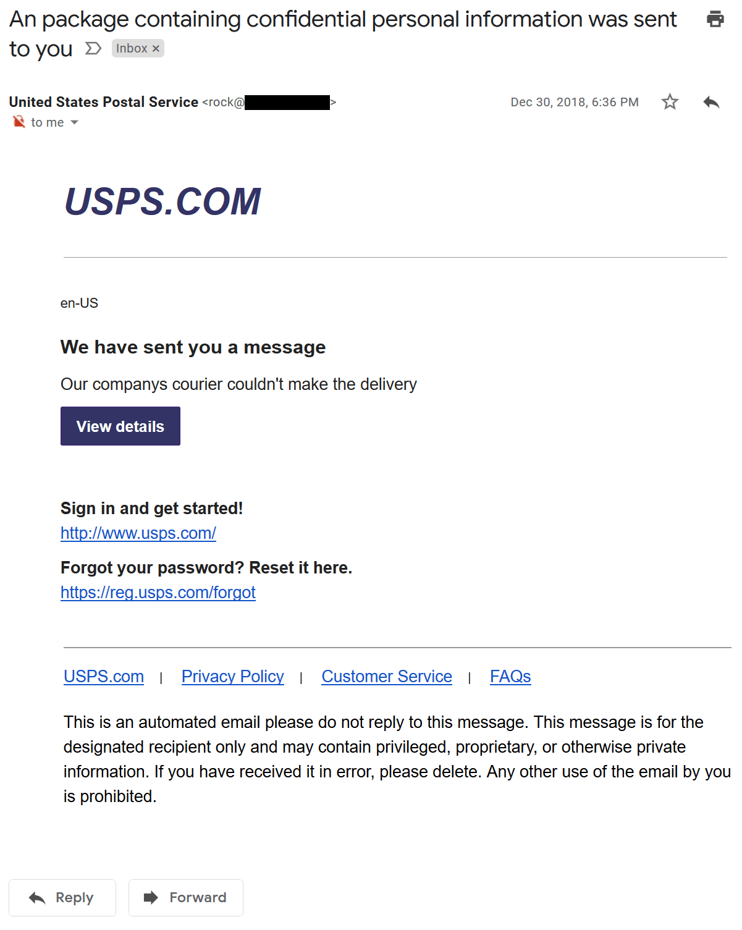Click the Forward button at bottom
Image resolution: width=742 pixels, height=930 pixels.
pos(186,898)
